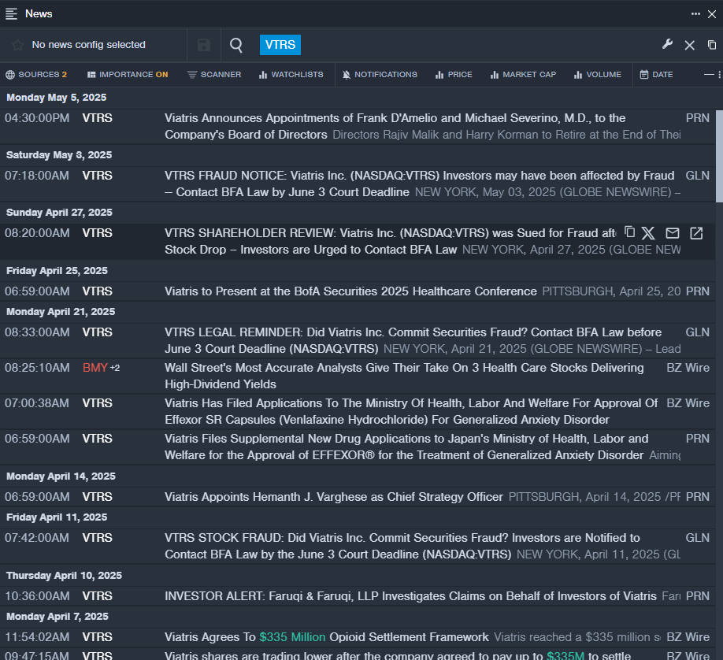The width and height of the screenshot is (723, 660).
Task: Click GLN source on the FRAUD NOTICE row
Action: (698, 176)
